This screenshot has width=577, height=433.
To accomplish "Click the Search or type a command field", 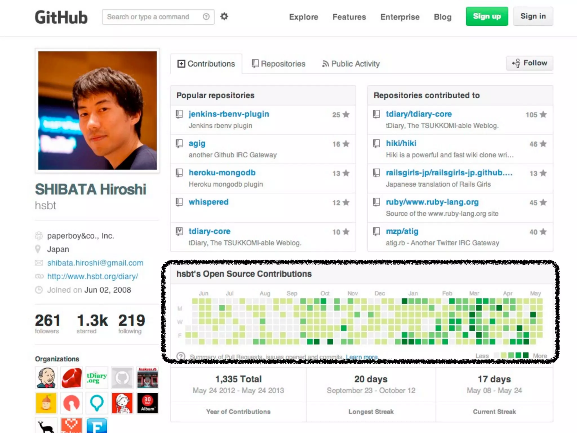I will [x=158, y=17].
